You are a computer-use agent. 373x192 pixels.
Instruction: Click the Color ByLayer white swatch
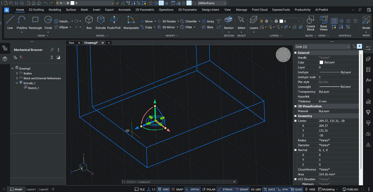pyautogui.click(x=321, y=63)
